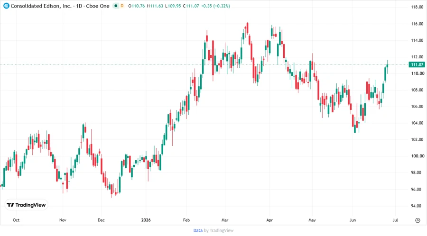Screen dimensions: 427x236
Task: Click the 100.00 price axis label
Action: coord(417,156)
